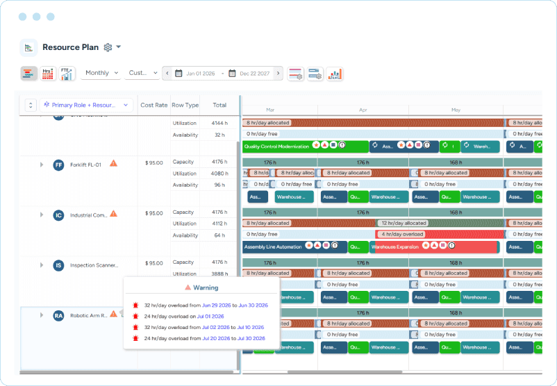
Task: Open the Cust... date range dropdown
Action: [x=142, y=73]
